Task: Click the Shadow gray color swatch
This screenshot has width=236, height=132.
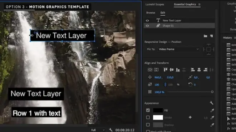Action: coord(158,125)
